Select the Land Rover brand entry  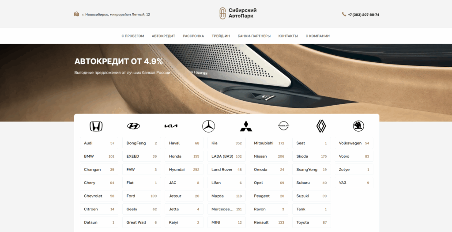point(226,170)
